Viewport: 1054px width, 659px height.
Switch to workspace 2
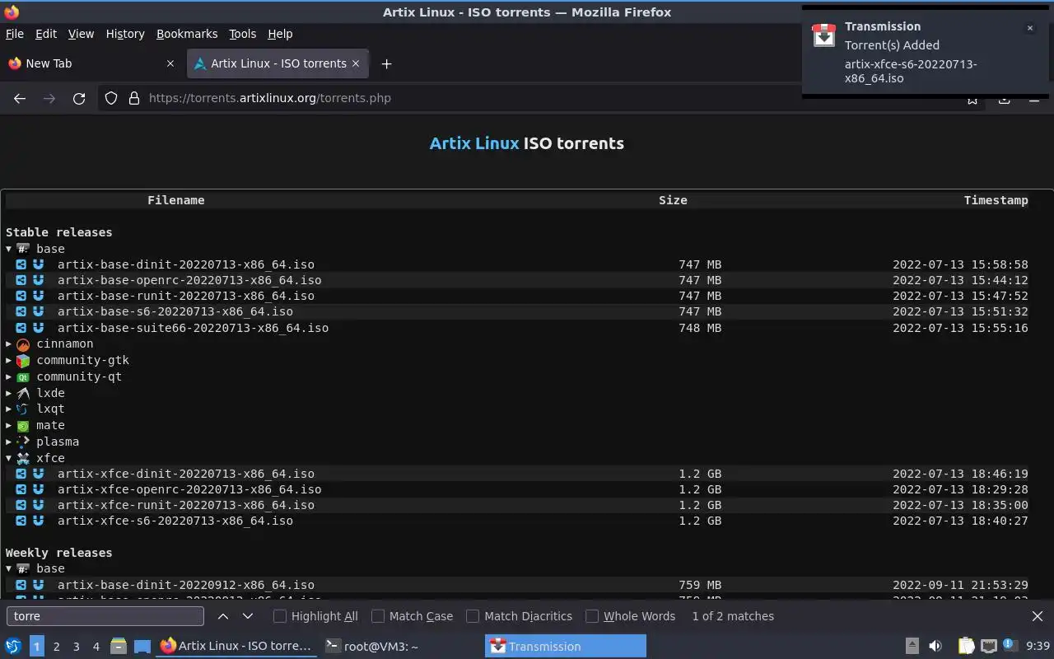coord(57,647)
